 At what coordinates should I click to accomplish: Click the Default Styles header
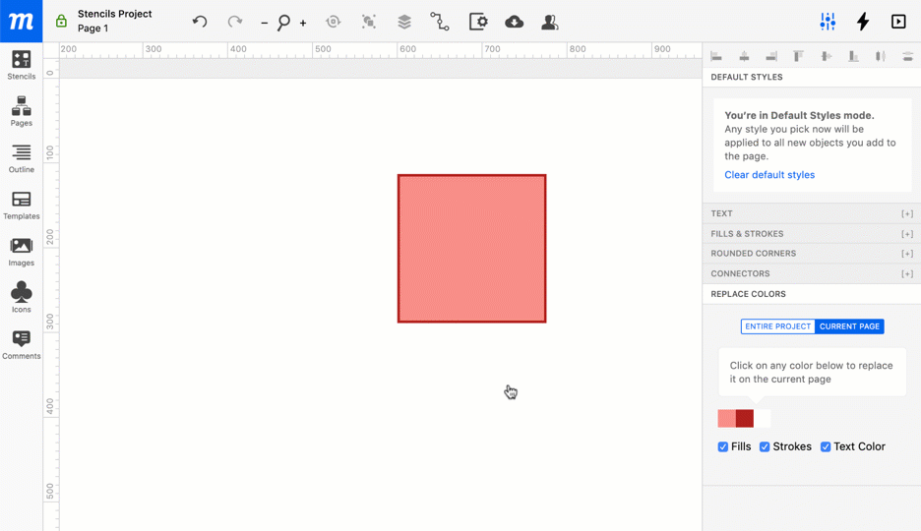(x=812, y=77)
